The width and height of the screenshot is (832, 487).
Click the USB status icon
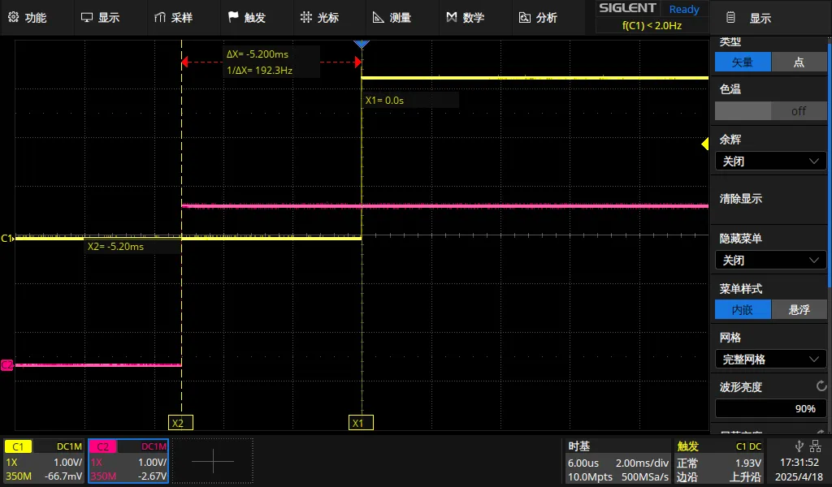[x=799, y=446]
